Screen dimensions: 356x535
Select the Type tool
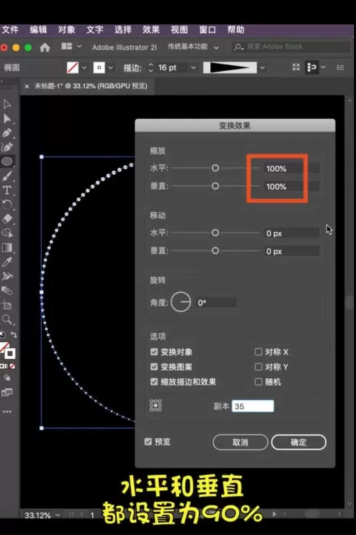pyautogui.click(x=7, y=190)
